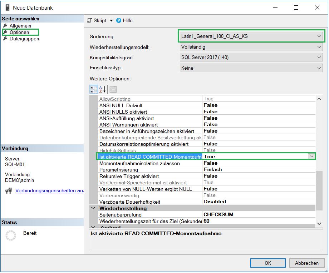The width and height of the screenshot is (329, 273).
Task: Select the Allgemein page icon
Action: point(6,26)
